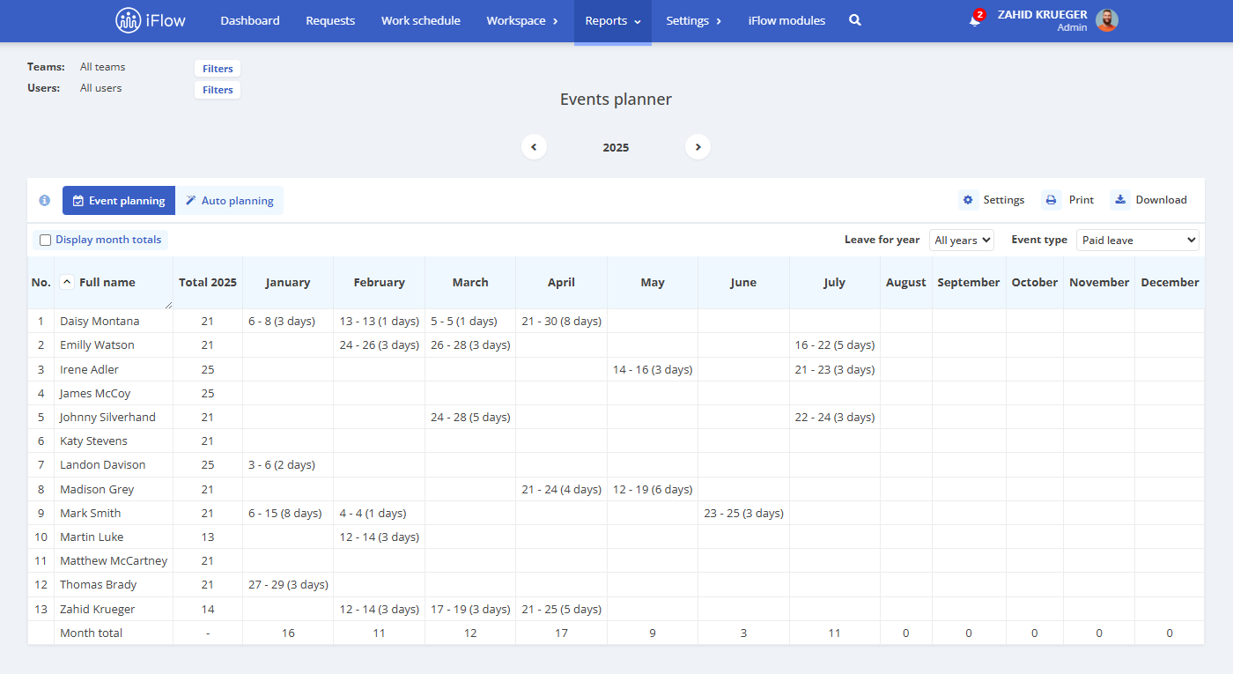Select Martin Luke row name
The image size is (1233, 674).
92,537
